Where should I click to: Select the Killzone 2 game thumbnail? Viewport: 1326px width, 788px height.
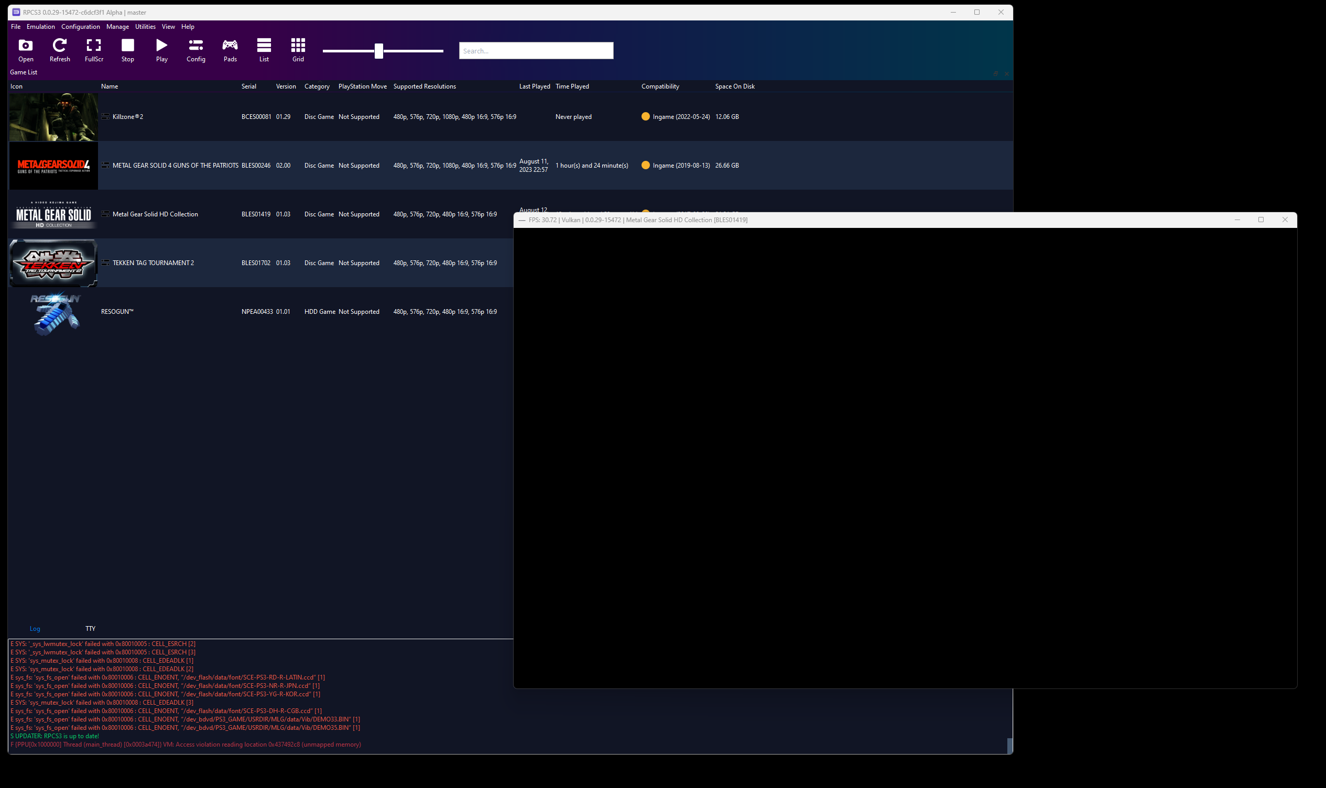53,117
